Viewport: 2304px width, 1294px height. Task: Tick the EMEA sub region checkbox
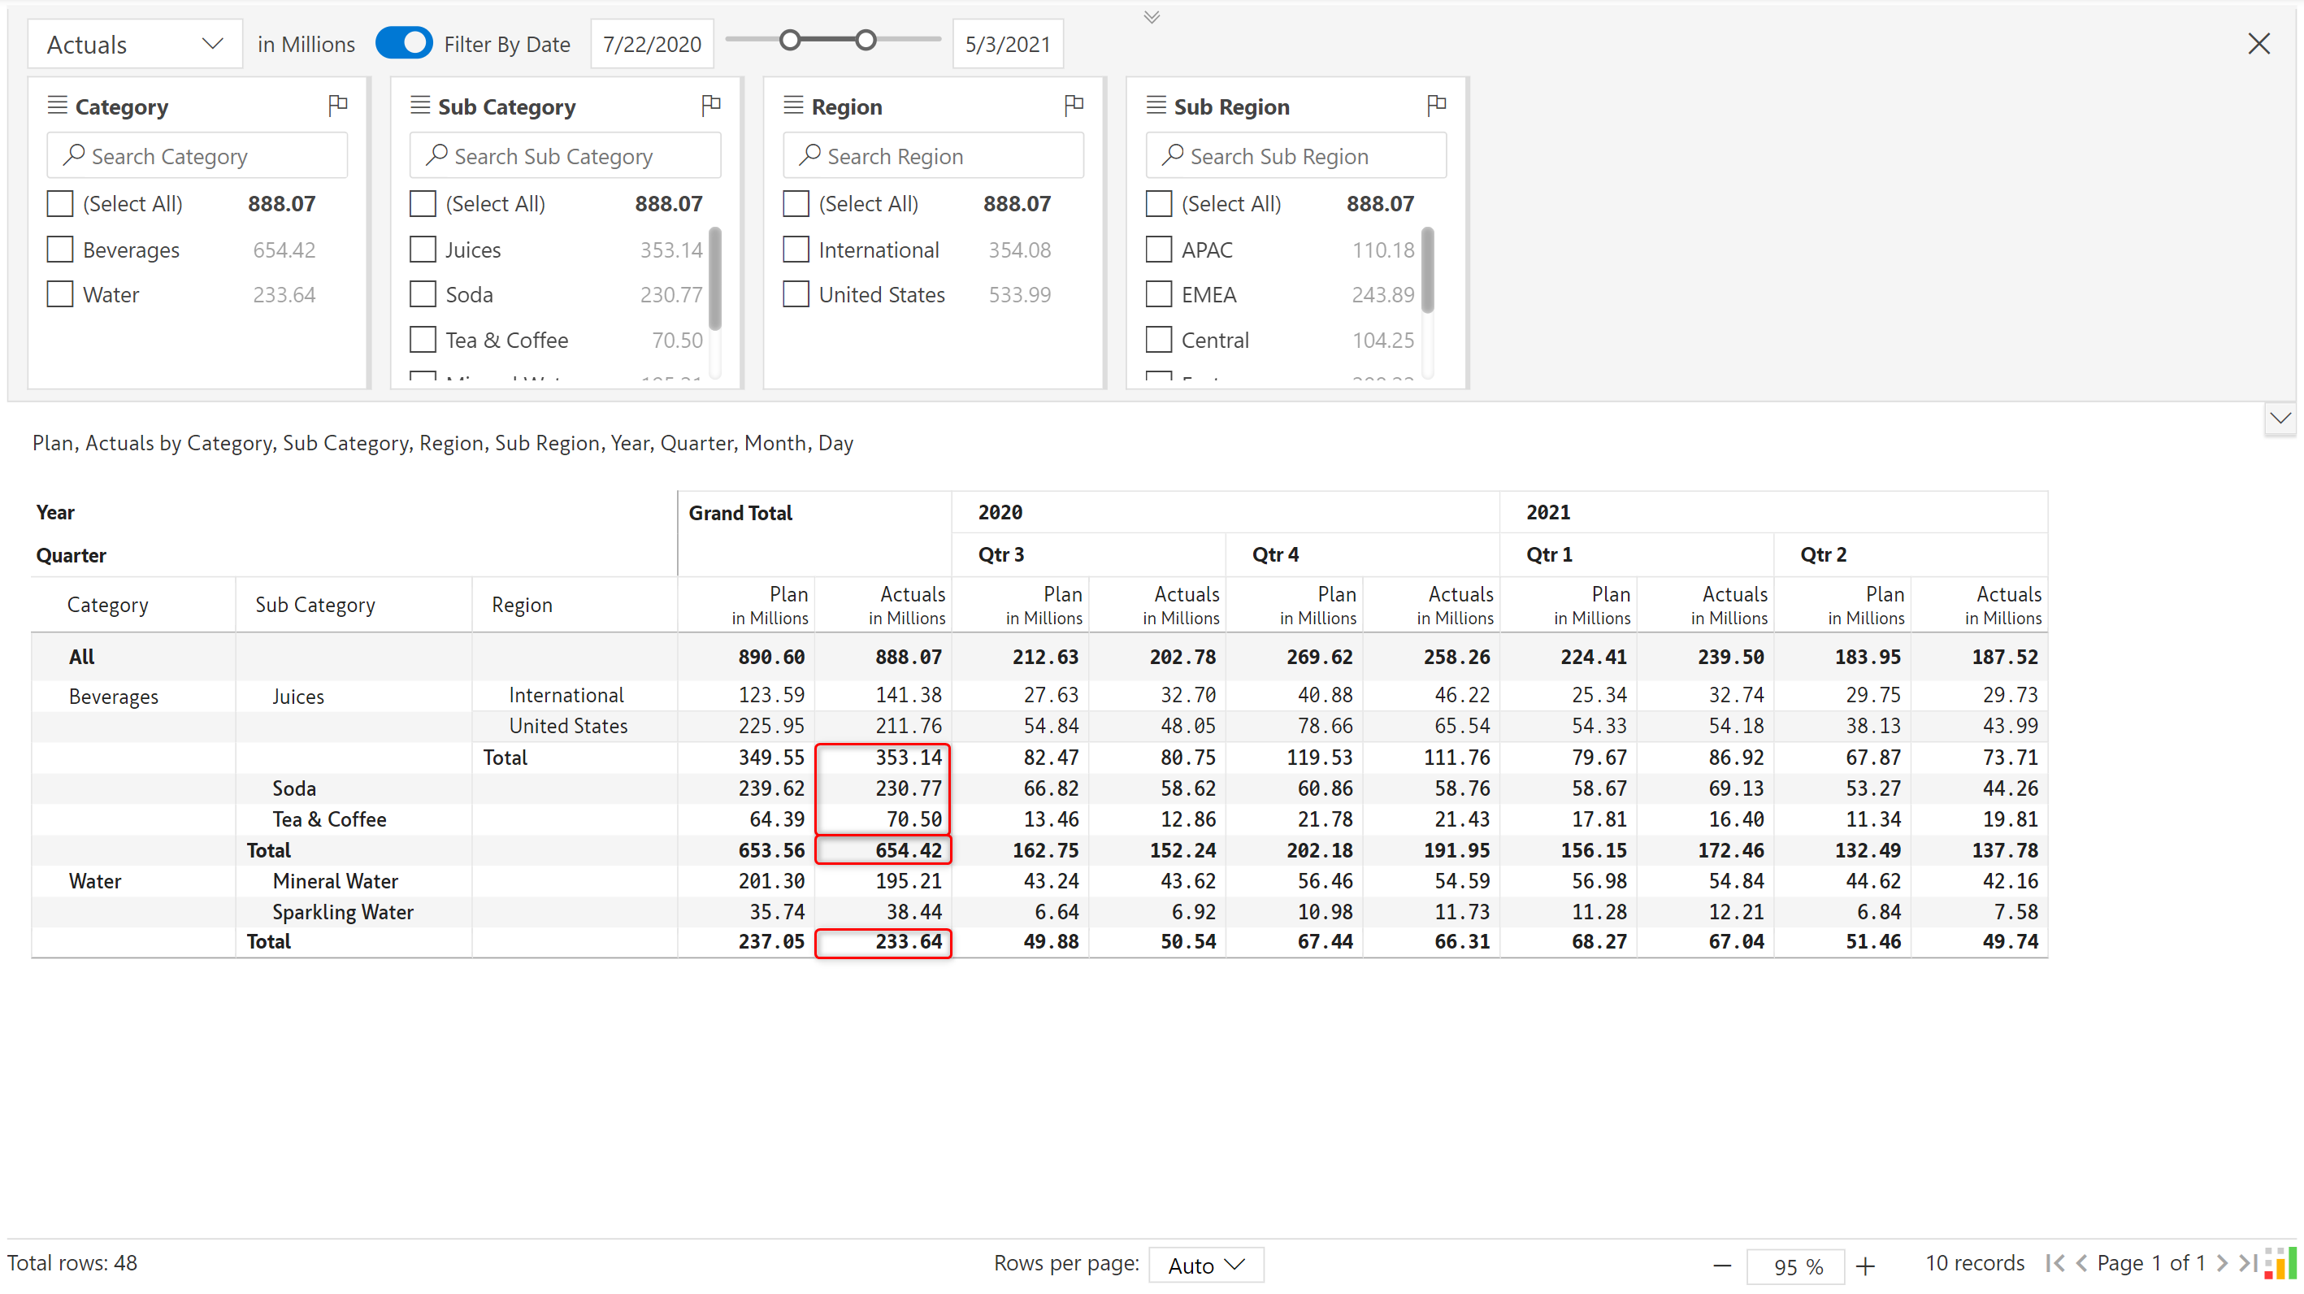1158,294
